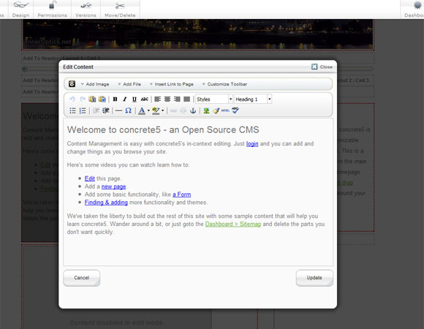Clean up messy code broom icon
424x329 pixels.
[216, 110]
